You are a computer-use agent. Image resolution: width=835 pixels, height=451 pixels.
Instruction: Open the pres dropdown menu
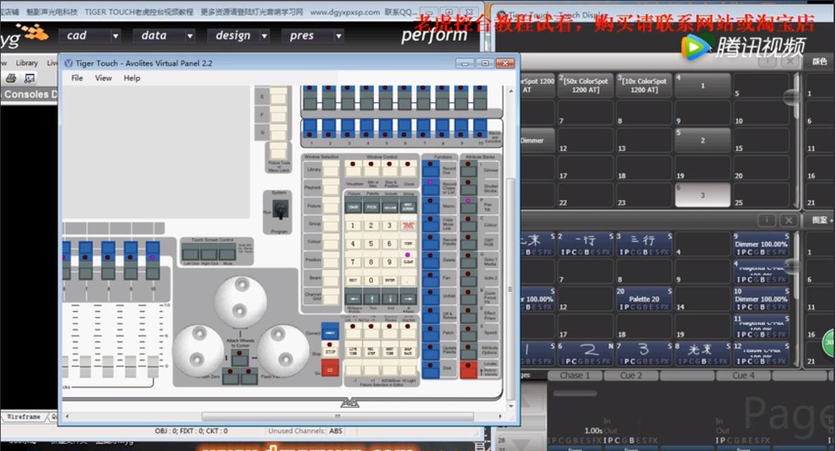pyautogui.click(x=338, y=36)
